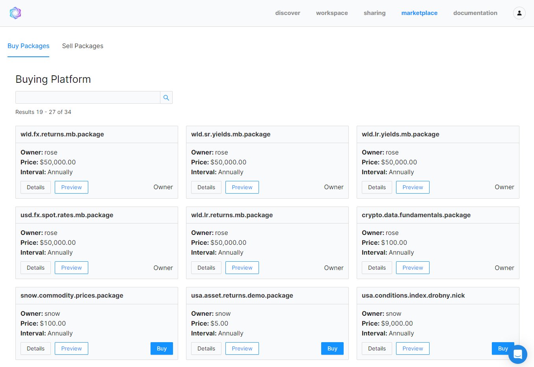Image resolution: width=534 pixels, height=367 pixels.
Task: Preview usa.asset.returns.demo.package
Action: pyautogui.click(x=242, y=348)
